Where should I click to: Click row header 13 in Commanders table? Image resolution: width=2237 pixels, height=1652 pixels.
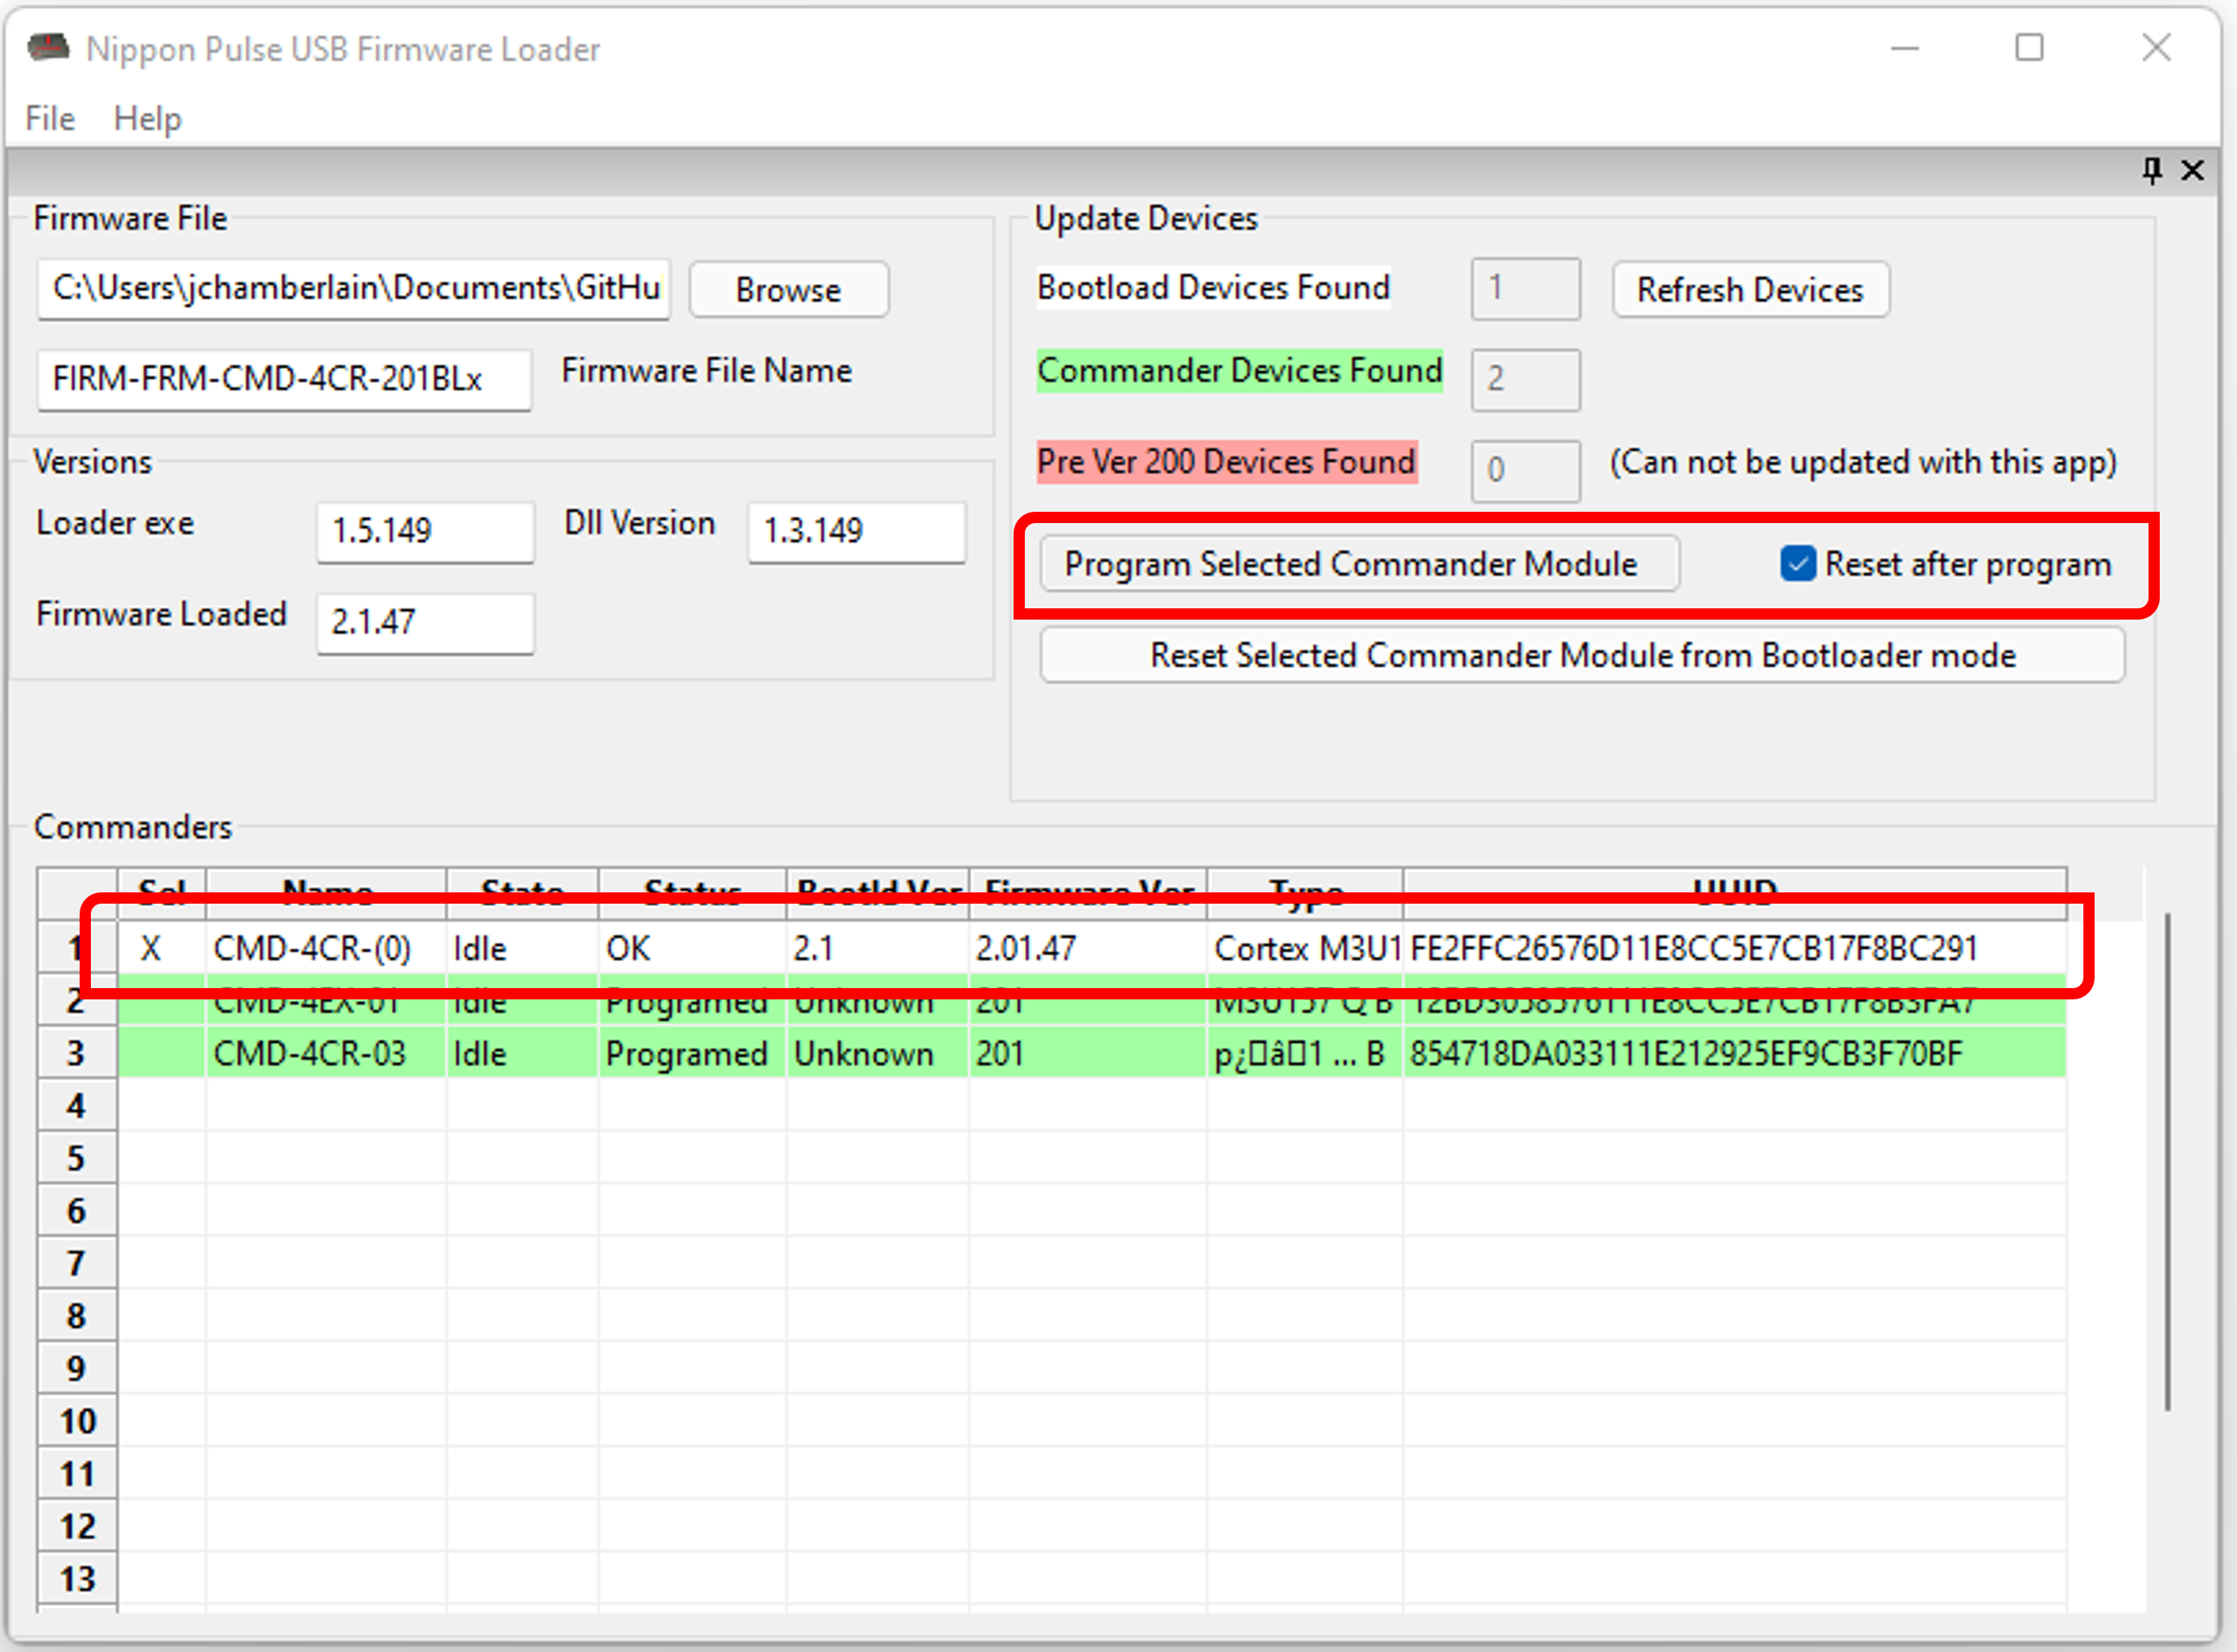coord(77,1578)
